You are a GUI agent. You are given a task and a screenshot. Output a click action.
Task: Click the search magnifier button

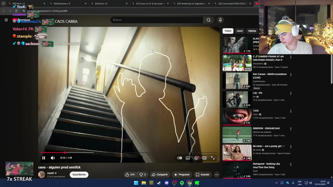(209, 20)
